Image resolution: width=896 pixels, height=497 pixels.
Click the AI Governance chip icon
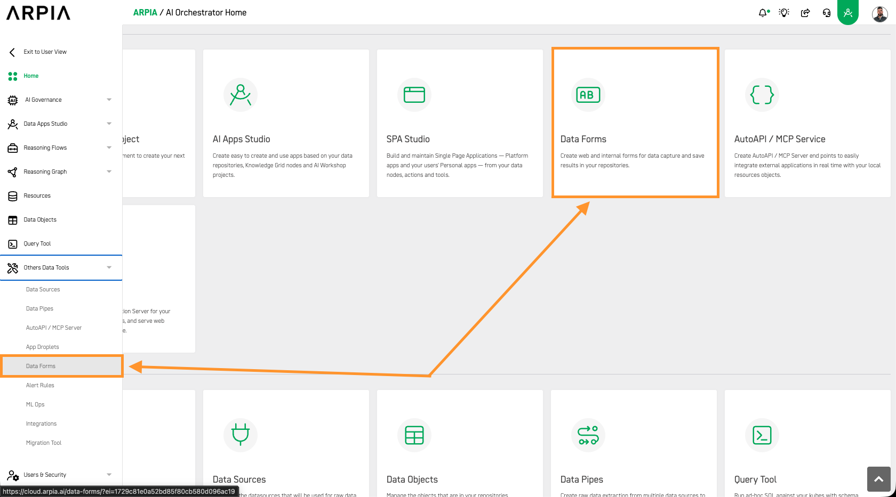(13, 100)
